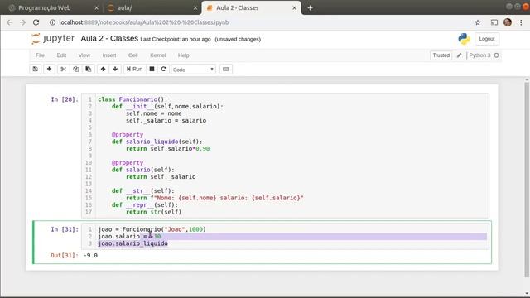Click the joao.salario_liquido code line
The image size is (530, 298).
coord(132,243)
